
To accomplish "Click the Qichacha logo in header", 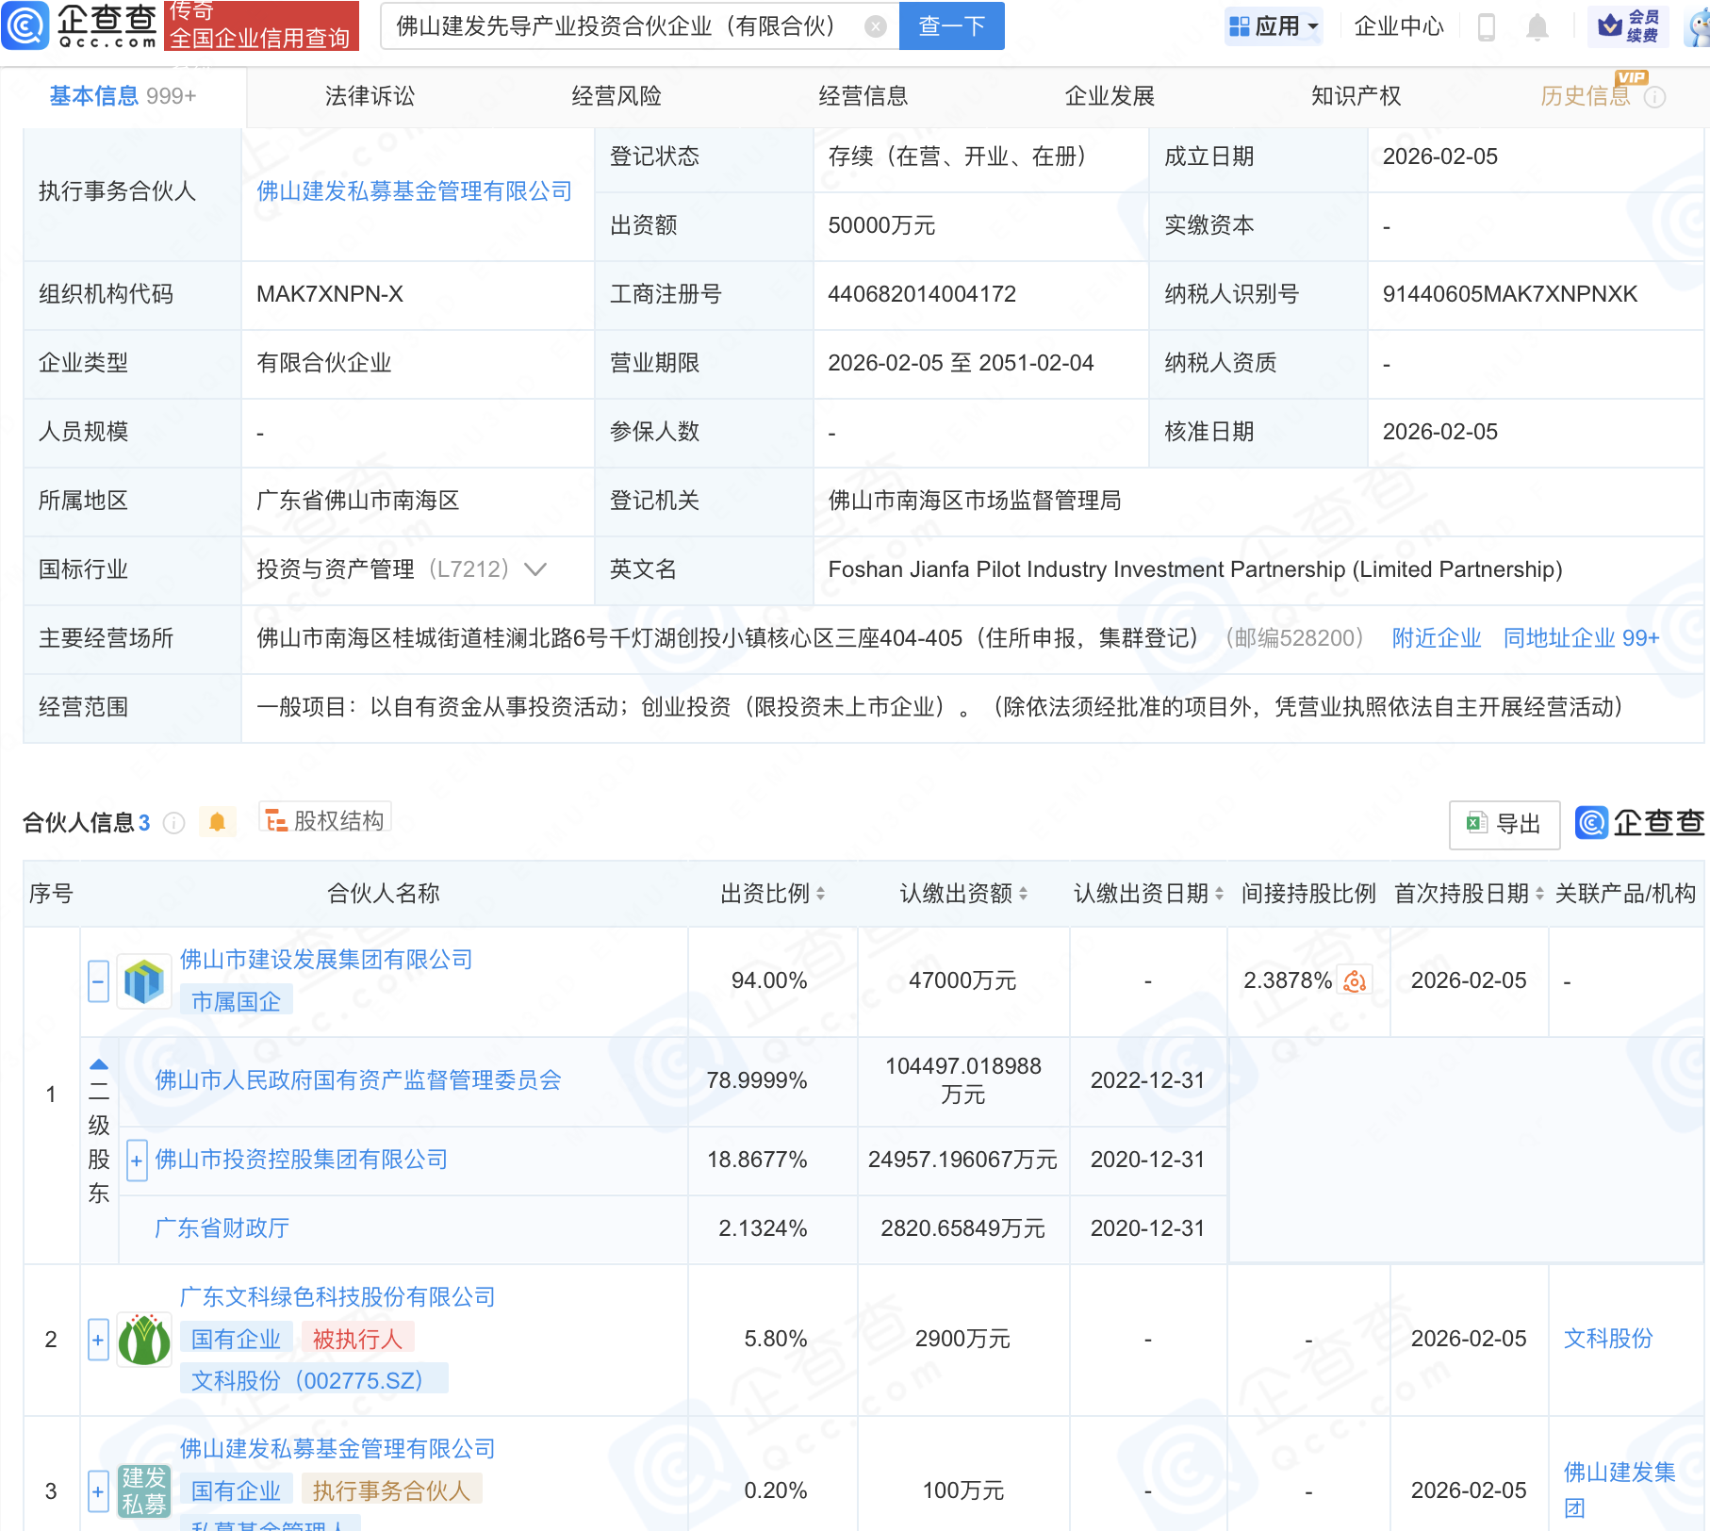I will (80, 25).
